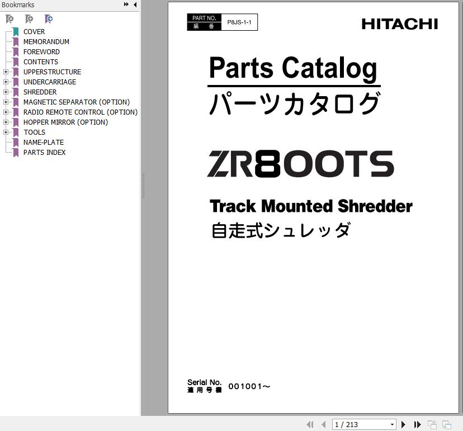Click the previous view icon in status bar

point(432,424)
